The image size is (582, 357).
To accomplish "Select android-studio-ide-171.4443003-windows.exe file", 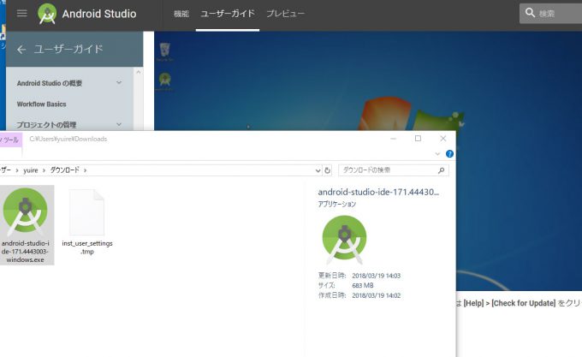I will coord(26,225).
